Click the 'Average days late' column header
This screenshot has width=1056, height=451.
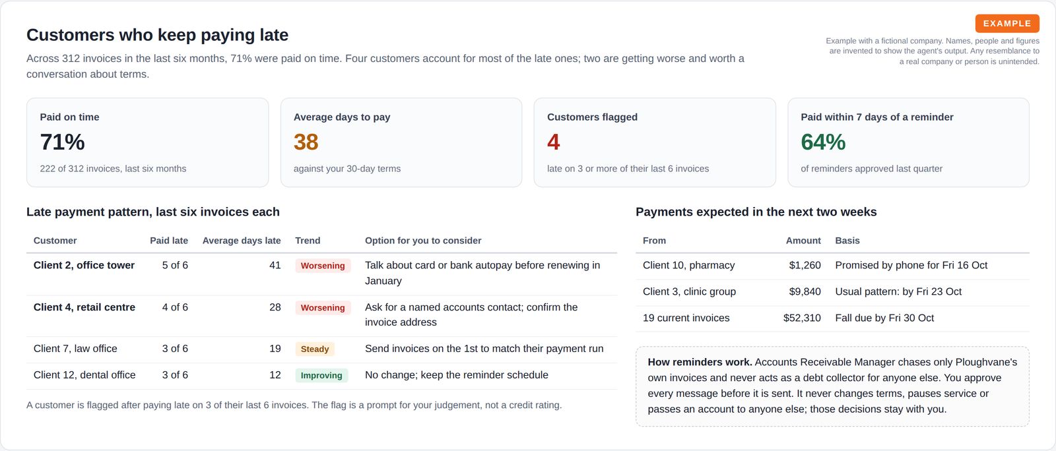coord(242,241)
